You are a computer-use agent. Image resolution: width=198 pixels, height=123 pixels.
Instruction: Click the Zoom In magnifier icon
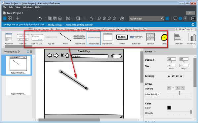[104, 19]
